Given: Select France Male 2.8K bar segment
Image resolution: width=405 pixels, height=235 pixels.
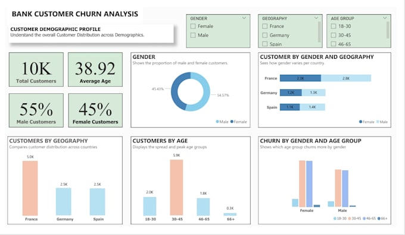Looking at the screenshot, I should pos(346,78).
